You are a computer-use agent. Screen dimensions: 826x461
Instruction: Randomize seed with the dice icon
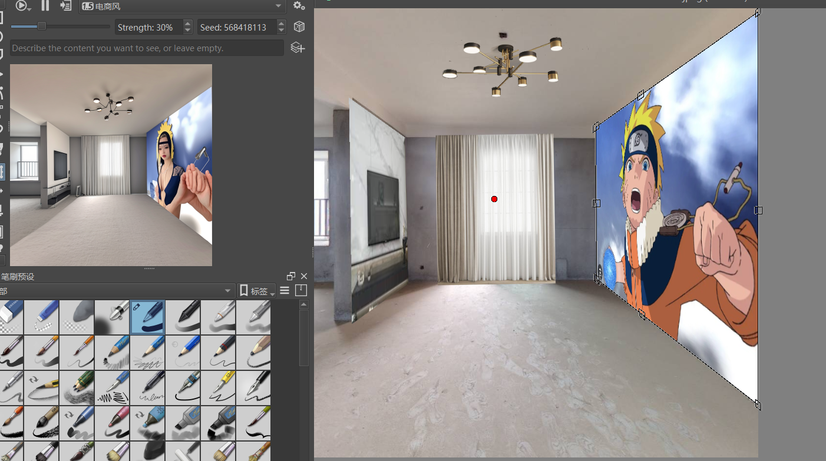[x=299, y=27]
